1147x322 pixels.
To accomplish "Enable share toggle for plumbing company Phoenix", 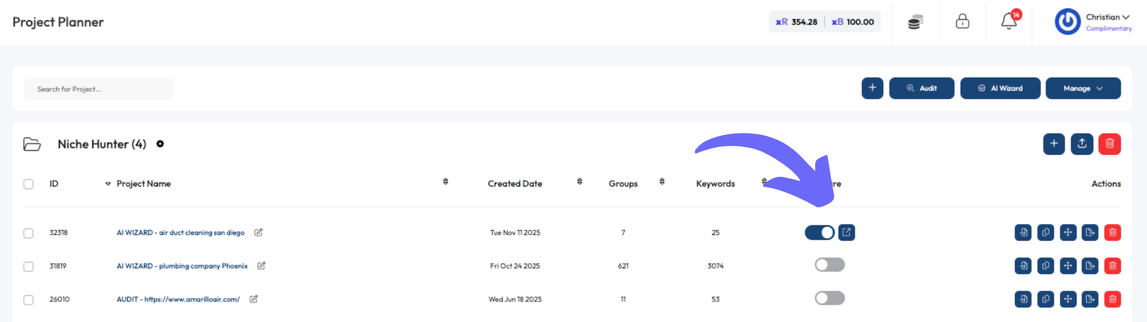I will [x=829, y=265].
